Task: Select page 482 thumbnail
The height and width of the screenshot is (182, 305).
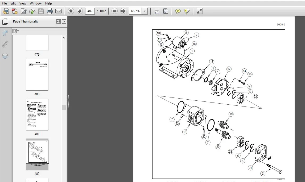Action: (x=37, y=154)
